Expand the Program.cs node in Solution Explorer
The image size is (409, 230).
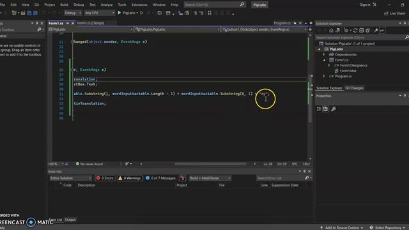coord(324,76)
